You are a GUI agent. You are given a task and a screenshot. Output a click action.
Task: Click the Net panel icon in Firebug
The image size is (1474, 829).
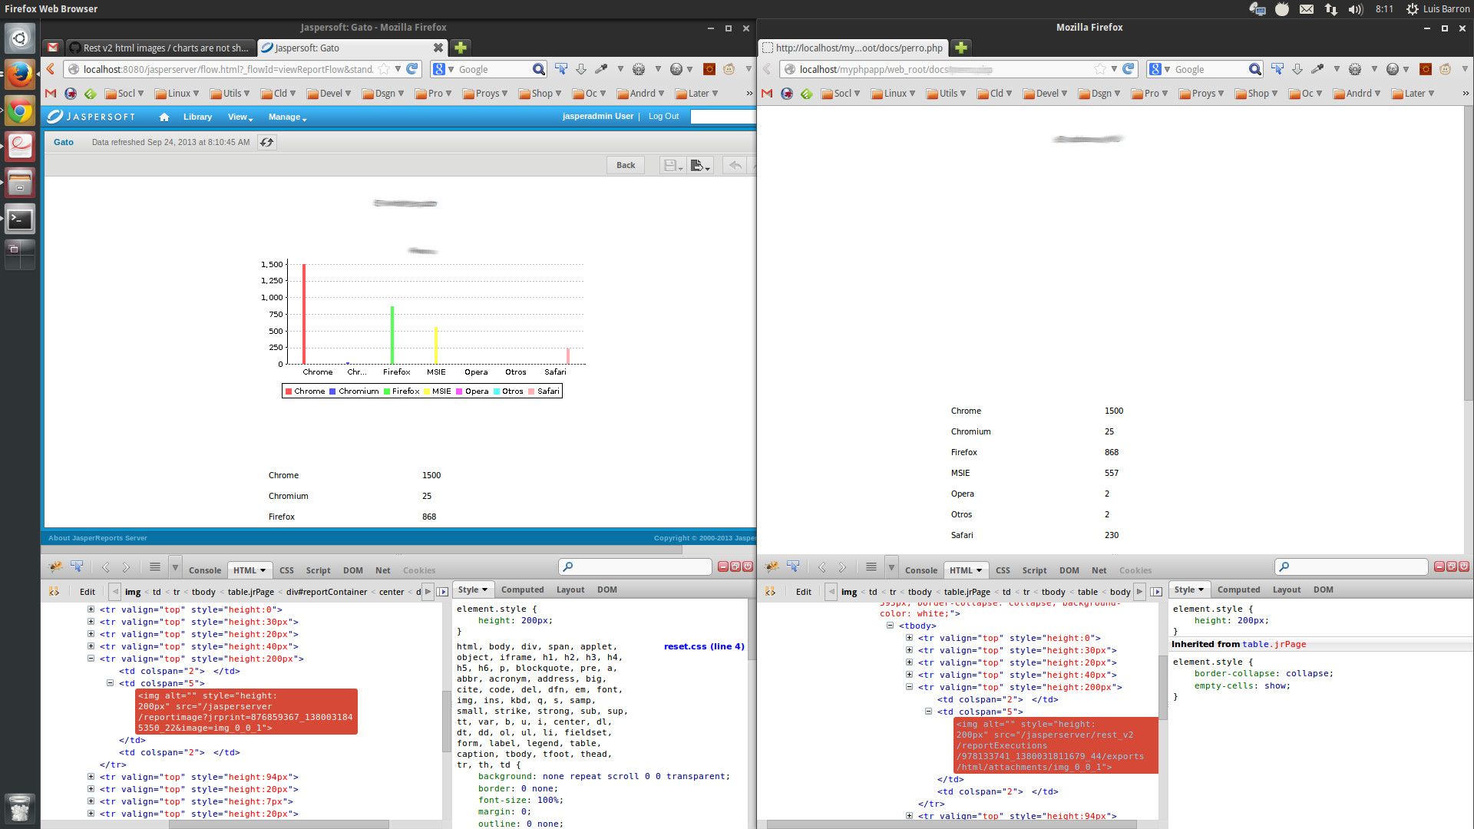coord(382,569)
